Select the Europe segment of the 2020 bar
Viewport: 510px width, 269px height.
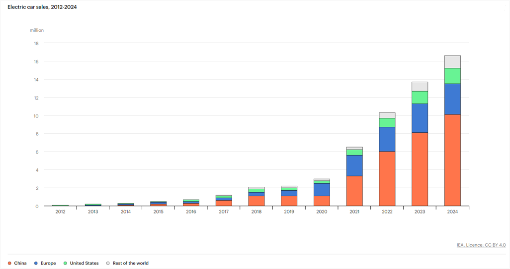[x=322, y=190]
